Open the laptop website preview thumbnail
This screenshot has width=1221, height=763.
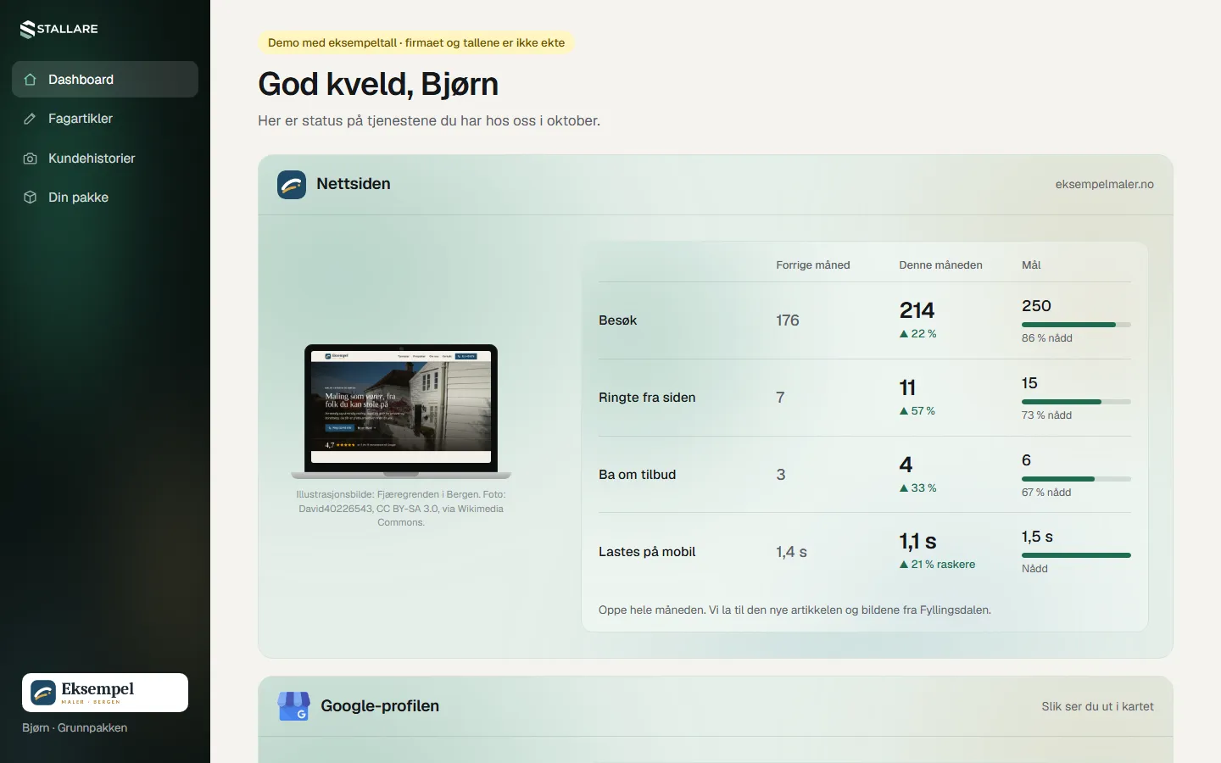click(401, 411)
